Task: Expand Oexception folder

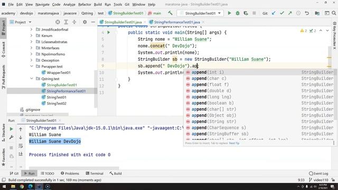Action: (x=32, y=60)
